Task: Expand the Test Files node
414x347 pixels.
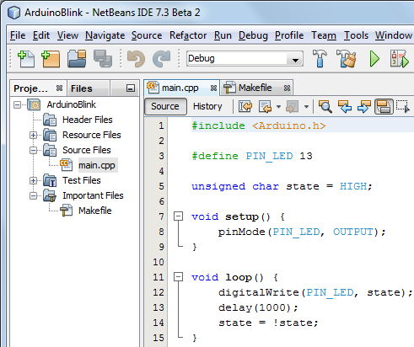Action: tap(33, 180)
